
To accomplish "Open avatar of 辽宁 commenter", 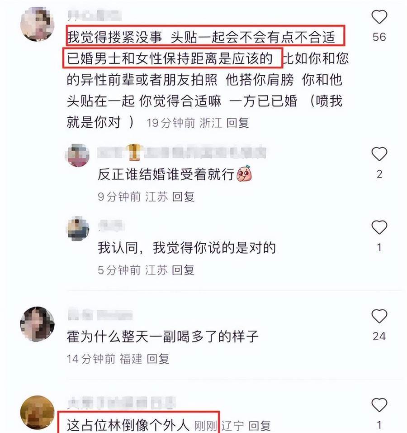I will [37, 413].
